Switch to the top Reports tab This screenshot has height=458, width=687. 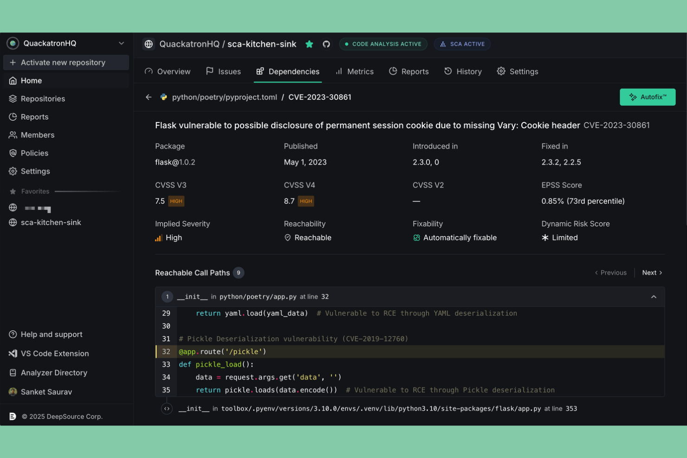pos(409,71)
